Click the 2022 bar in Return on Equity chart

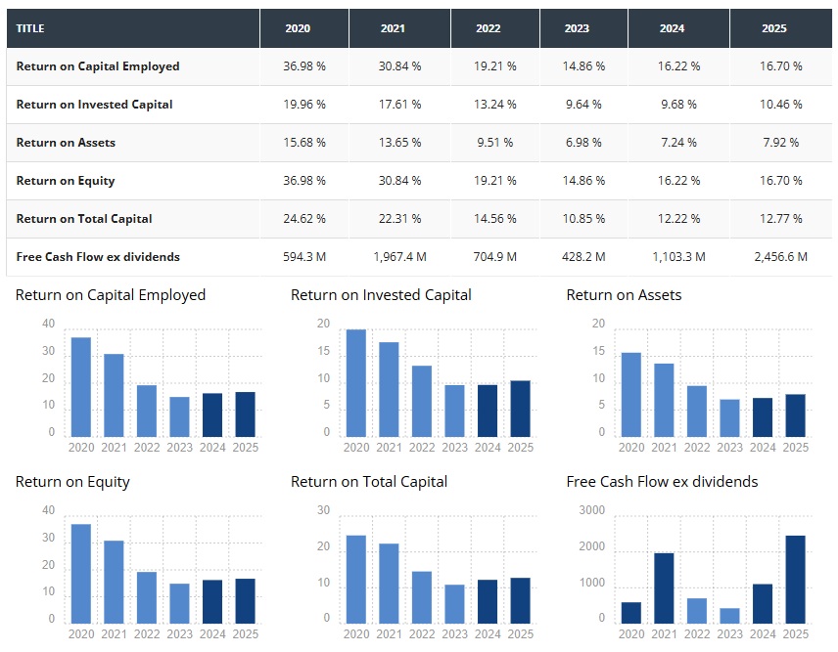147,597
